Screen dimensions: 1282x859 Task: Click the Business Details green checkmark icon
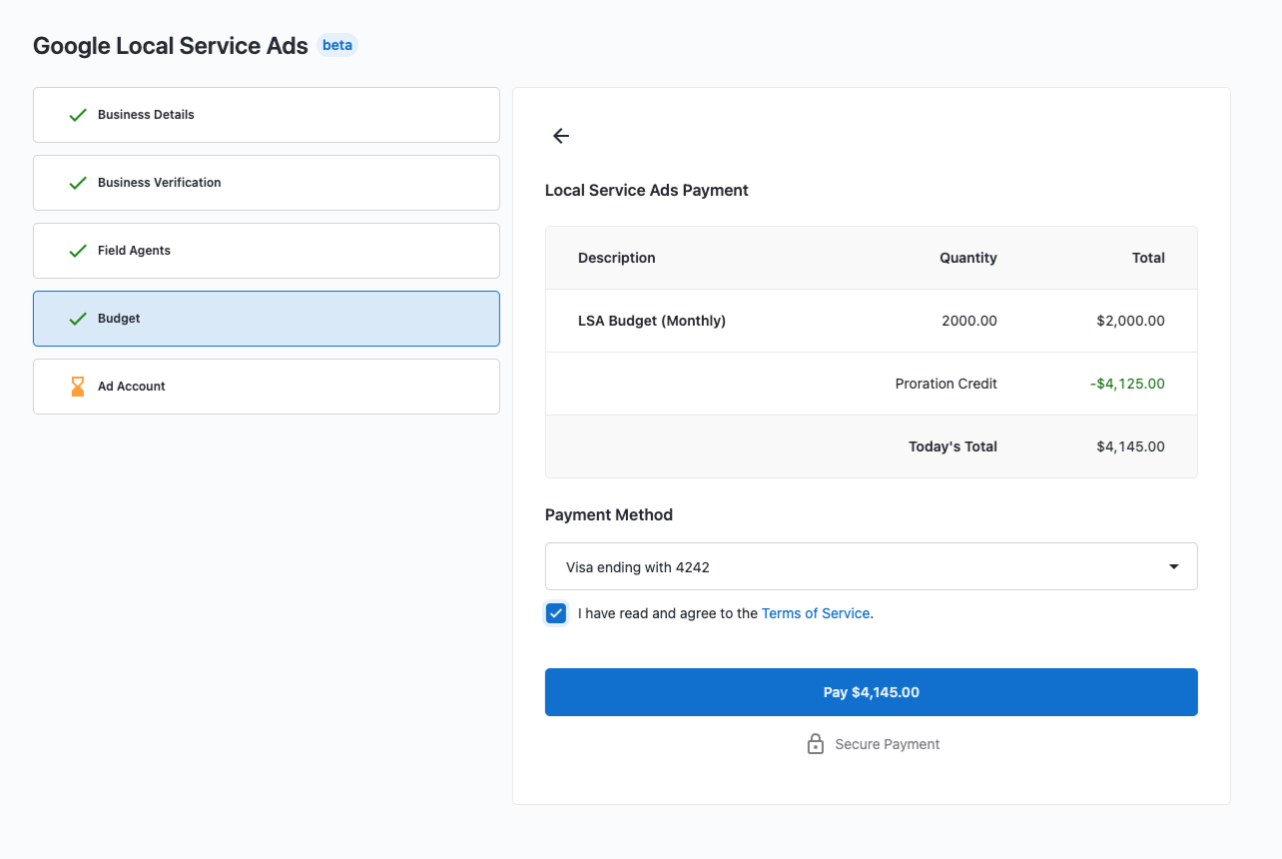[x=78, y=115]
